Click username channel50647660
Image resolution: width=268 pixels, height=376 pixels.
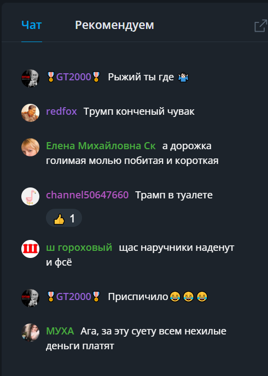point(88,195)
